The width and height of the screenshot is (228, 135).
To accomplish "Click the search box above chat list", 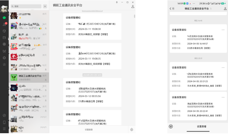I will (26, 6).
